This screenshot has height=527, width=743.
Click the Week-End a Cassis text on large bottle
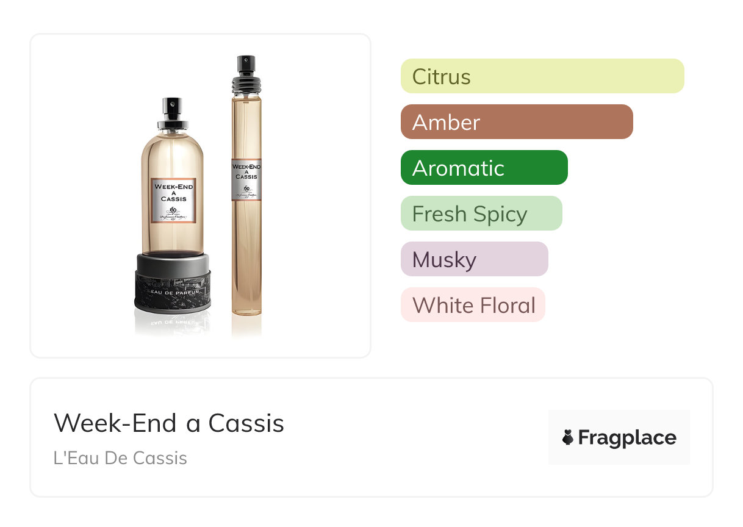click(174, 192)
